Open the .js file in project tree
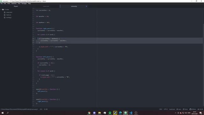Image resolution: width=204 pixels, height=115 pixels. (9, 18)
